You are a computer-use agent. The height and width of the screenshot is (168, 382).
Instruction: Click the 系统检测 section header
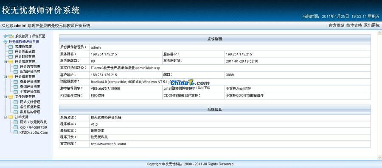215,39
